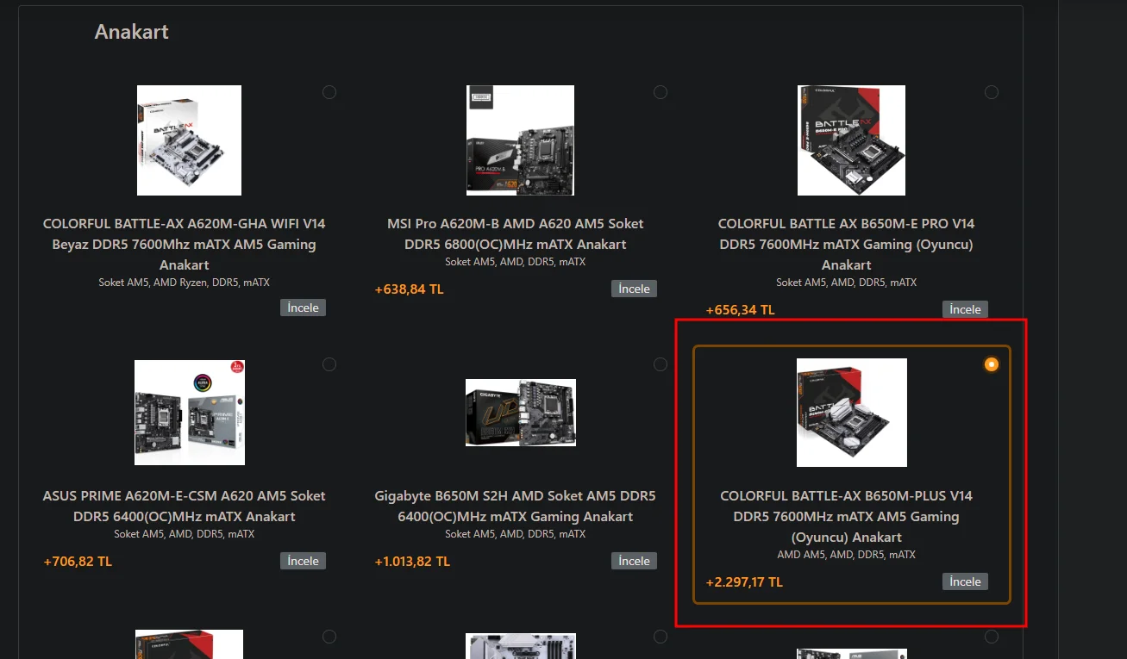This screenshot has height=659, width=1127.
Task: Click the Gigabyte B650M S2H product image
Action: (x=521, y=413)
